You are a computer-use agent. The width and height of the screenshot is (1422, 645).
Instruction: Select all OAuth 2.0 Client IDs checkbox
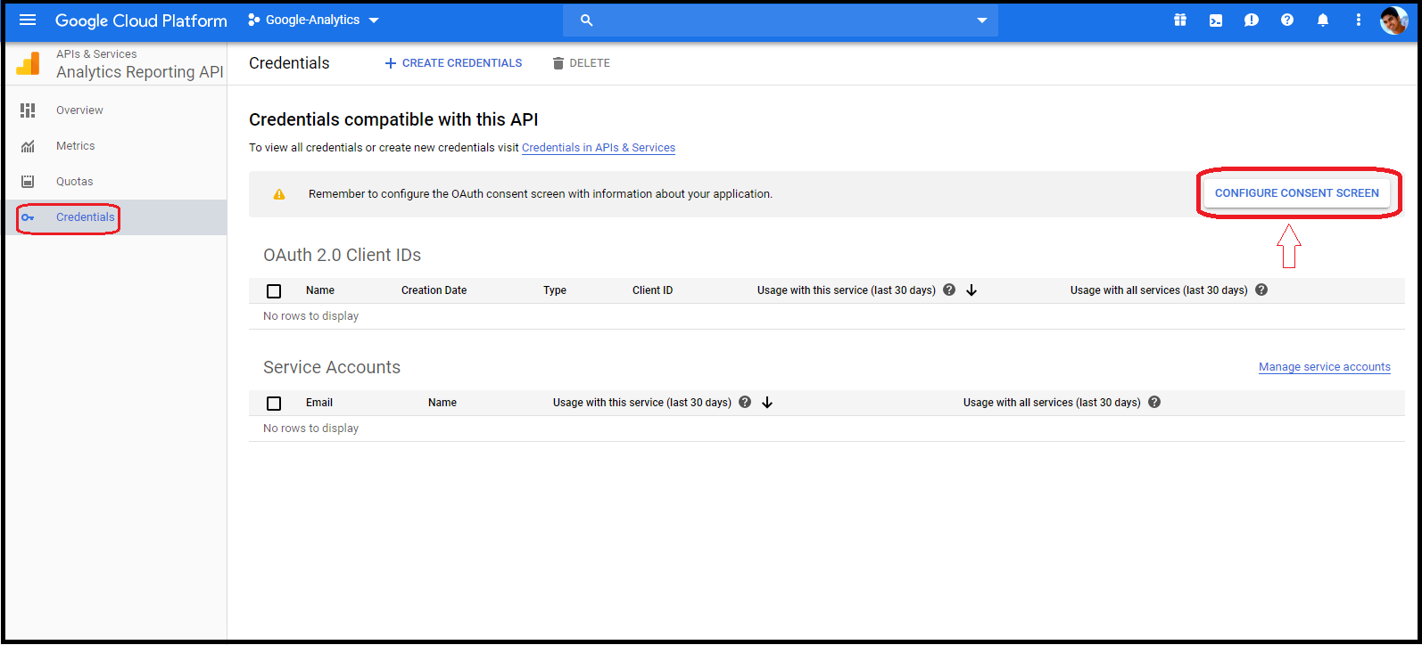coord(274,291)
